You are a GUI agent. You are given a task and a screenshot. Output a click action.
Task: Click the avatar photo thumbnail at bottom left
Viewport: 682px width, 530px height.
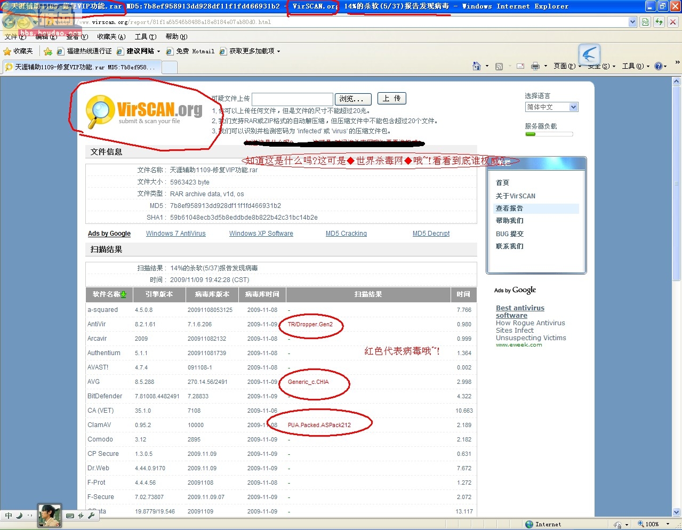click(x=50, y=516)
